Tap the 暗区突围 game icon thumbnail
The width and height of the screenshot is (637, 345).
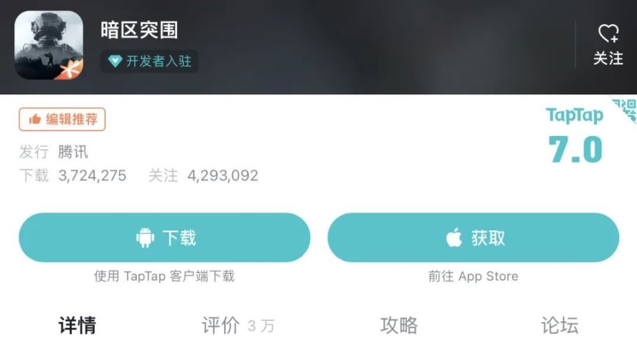tap(49, 45)
